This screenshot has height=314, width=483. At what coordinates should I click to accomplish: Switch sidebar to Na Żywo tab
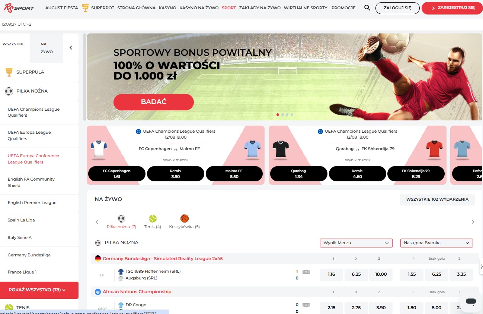click(47, 48)
